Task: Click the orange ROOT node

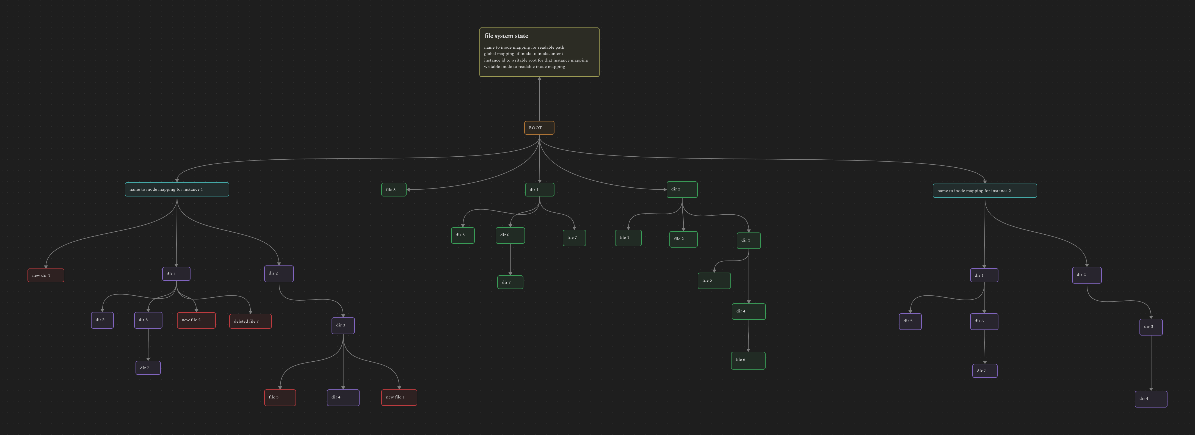Action: coord(539,128)
